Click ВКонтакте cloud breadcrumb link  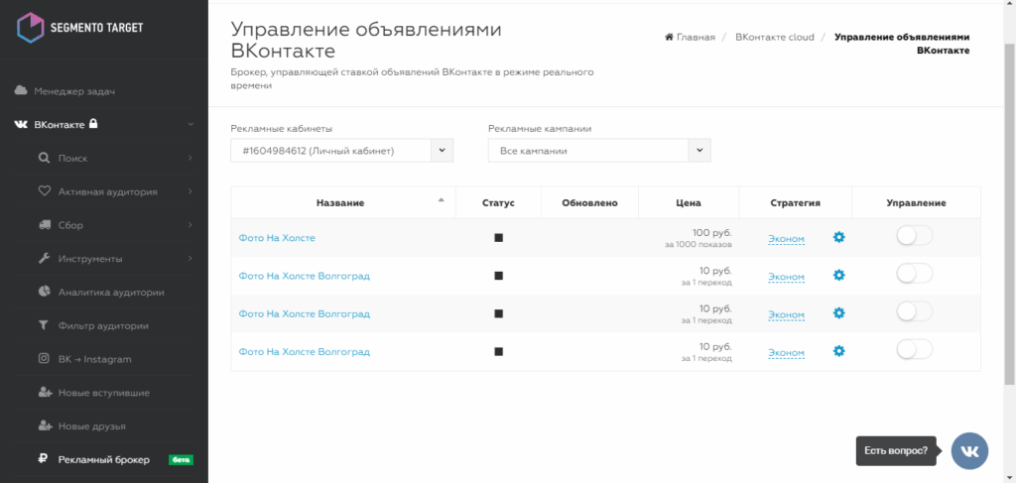pos(774,37)
